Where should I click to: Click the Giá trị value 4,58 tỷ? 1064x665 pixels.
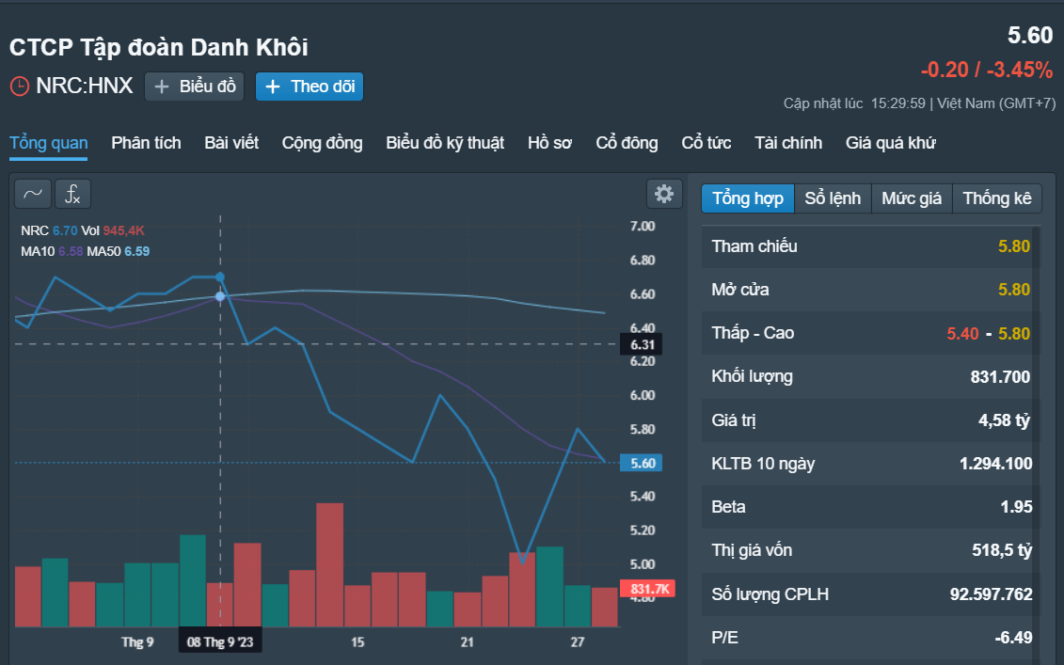(x=1005, y=420)
